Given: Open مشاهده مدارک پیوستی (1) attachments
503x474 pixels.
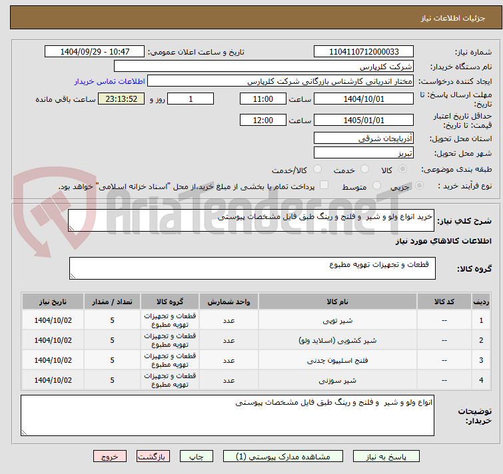Looking at the screenshot, I should click(283, 457).
